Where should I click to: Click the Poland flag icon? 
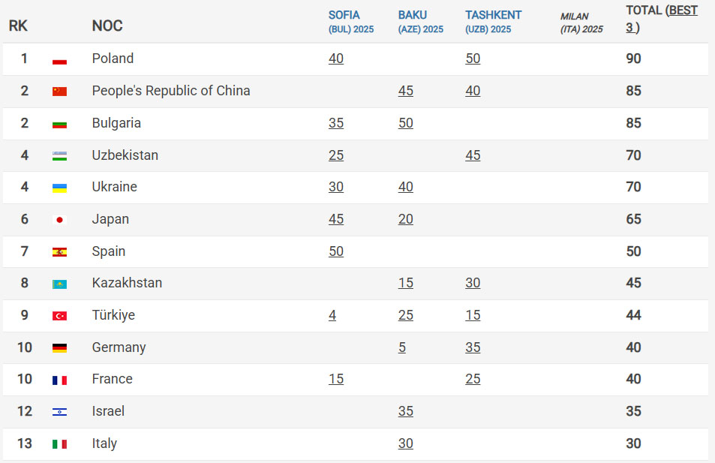click(59, 59)
